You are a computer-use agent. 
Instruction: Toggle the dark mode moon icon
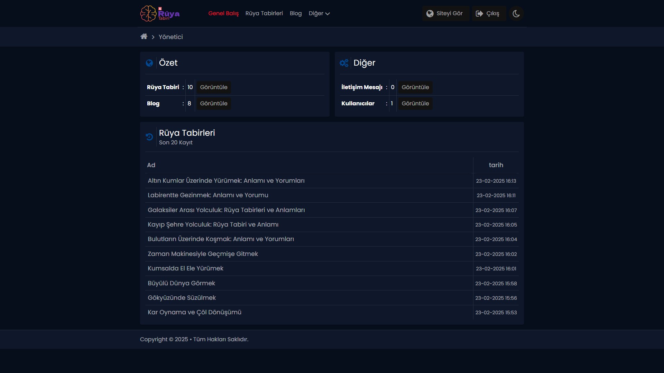coord(516,13)
